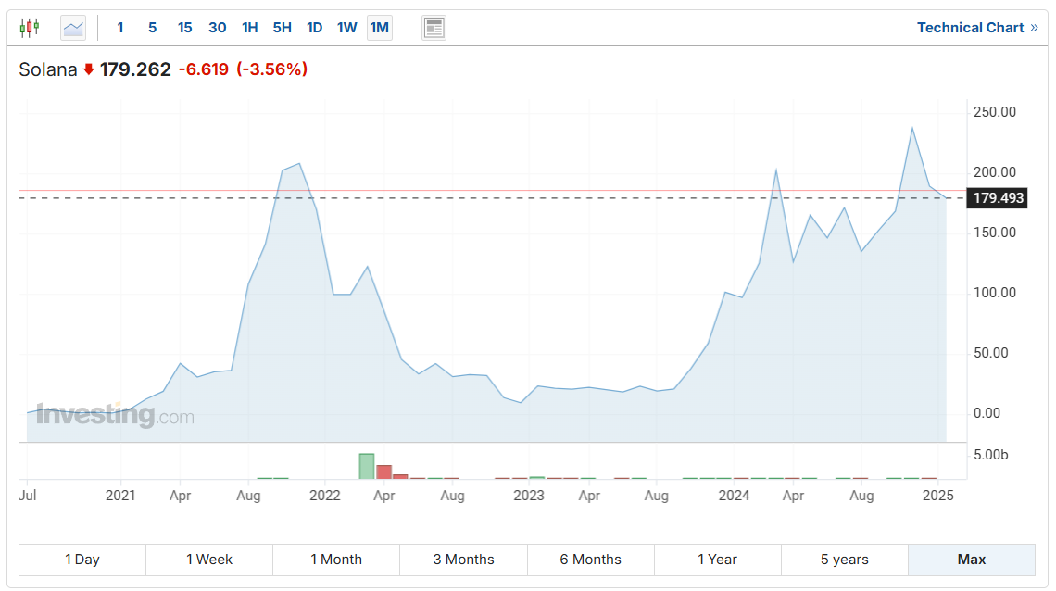This screenshot has width=1056, height=591.
Task: Click the 0.00 price axis label
Action: coord(987,413)
